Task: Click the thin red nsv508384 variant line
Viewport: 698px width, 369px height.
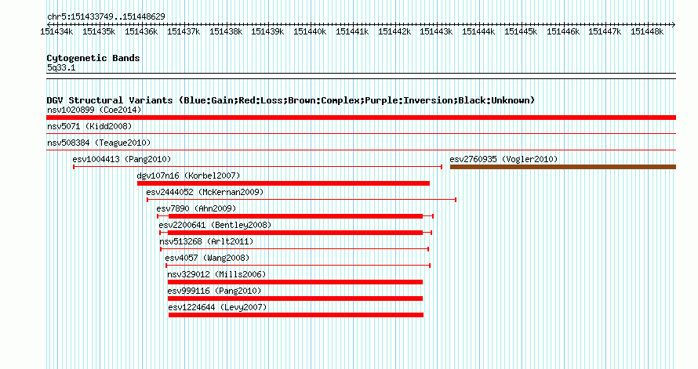Action: coord(361,150)
